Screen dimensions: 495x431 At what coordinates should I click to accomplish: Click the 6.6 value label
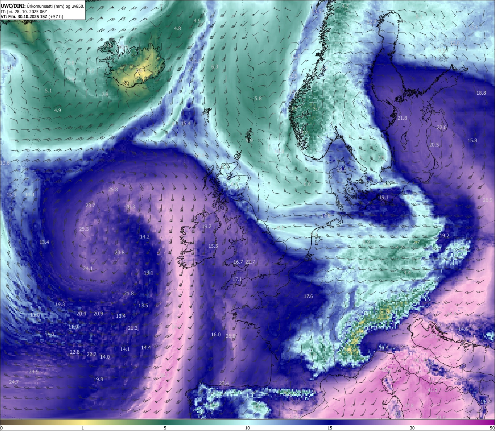coord(307,184)
